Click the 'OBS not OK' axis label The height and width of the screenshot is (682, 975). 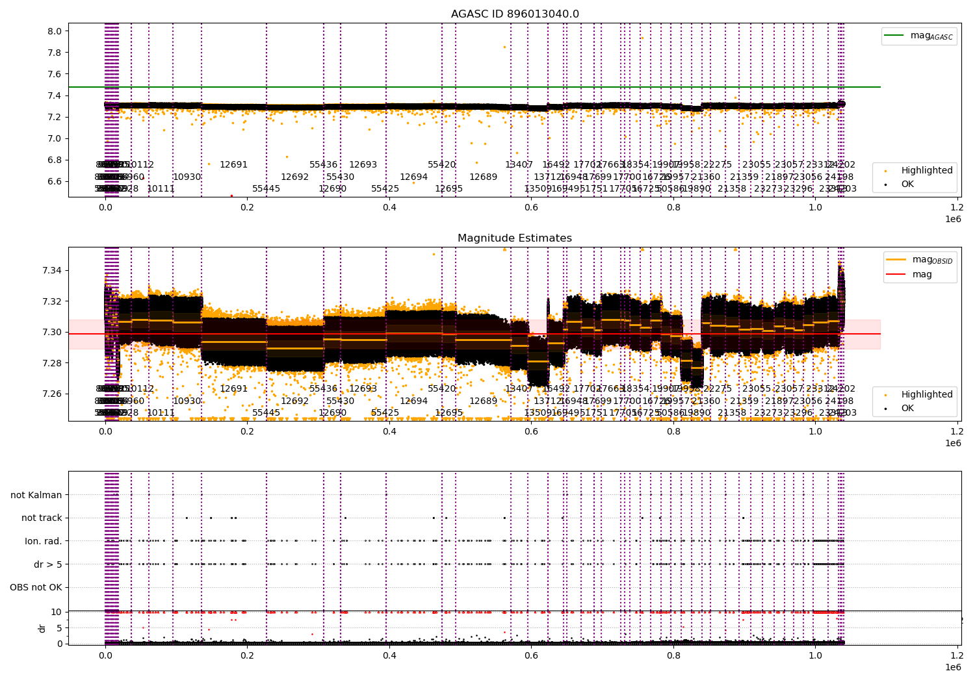click(x=36, y=588)
